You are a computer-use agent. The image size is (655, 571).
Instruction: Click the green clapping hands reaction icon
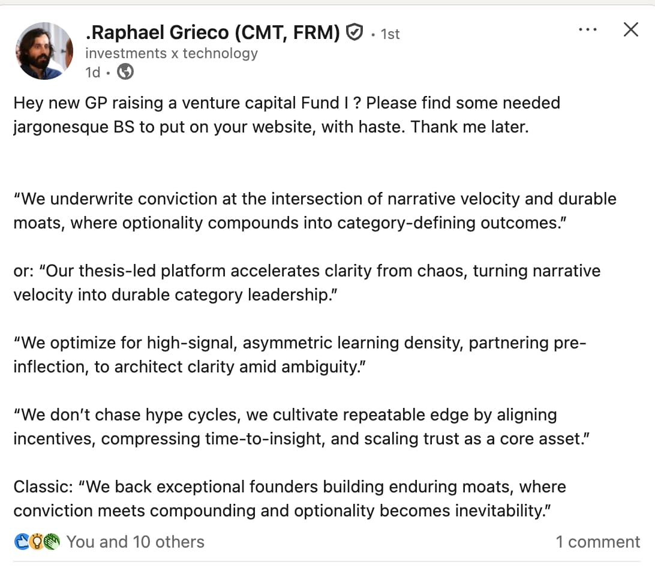pyautogui.click(x=52, y=542)
